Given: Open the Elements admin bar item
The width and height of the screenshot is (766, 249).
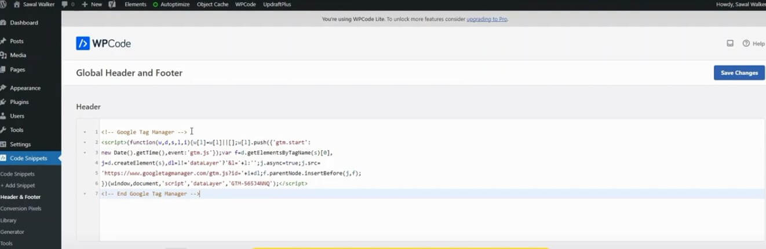Looking at the screenshot, I should (x=136, y=4).
